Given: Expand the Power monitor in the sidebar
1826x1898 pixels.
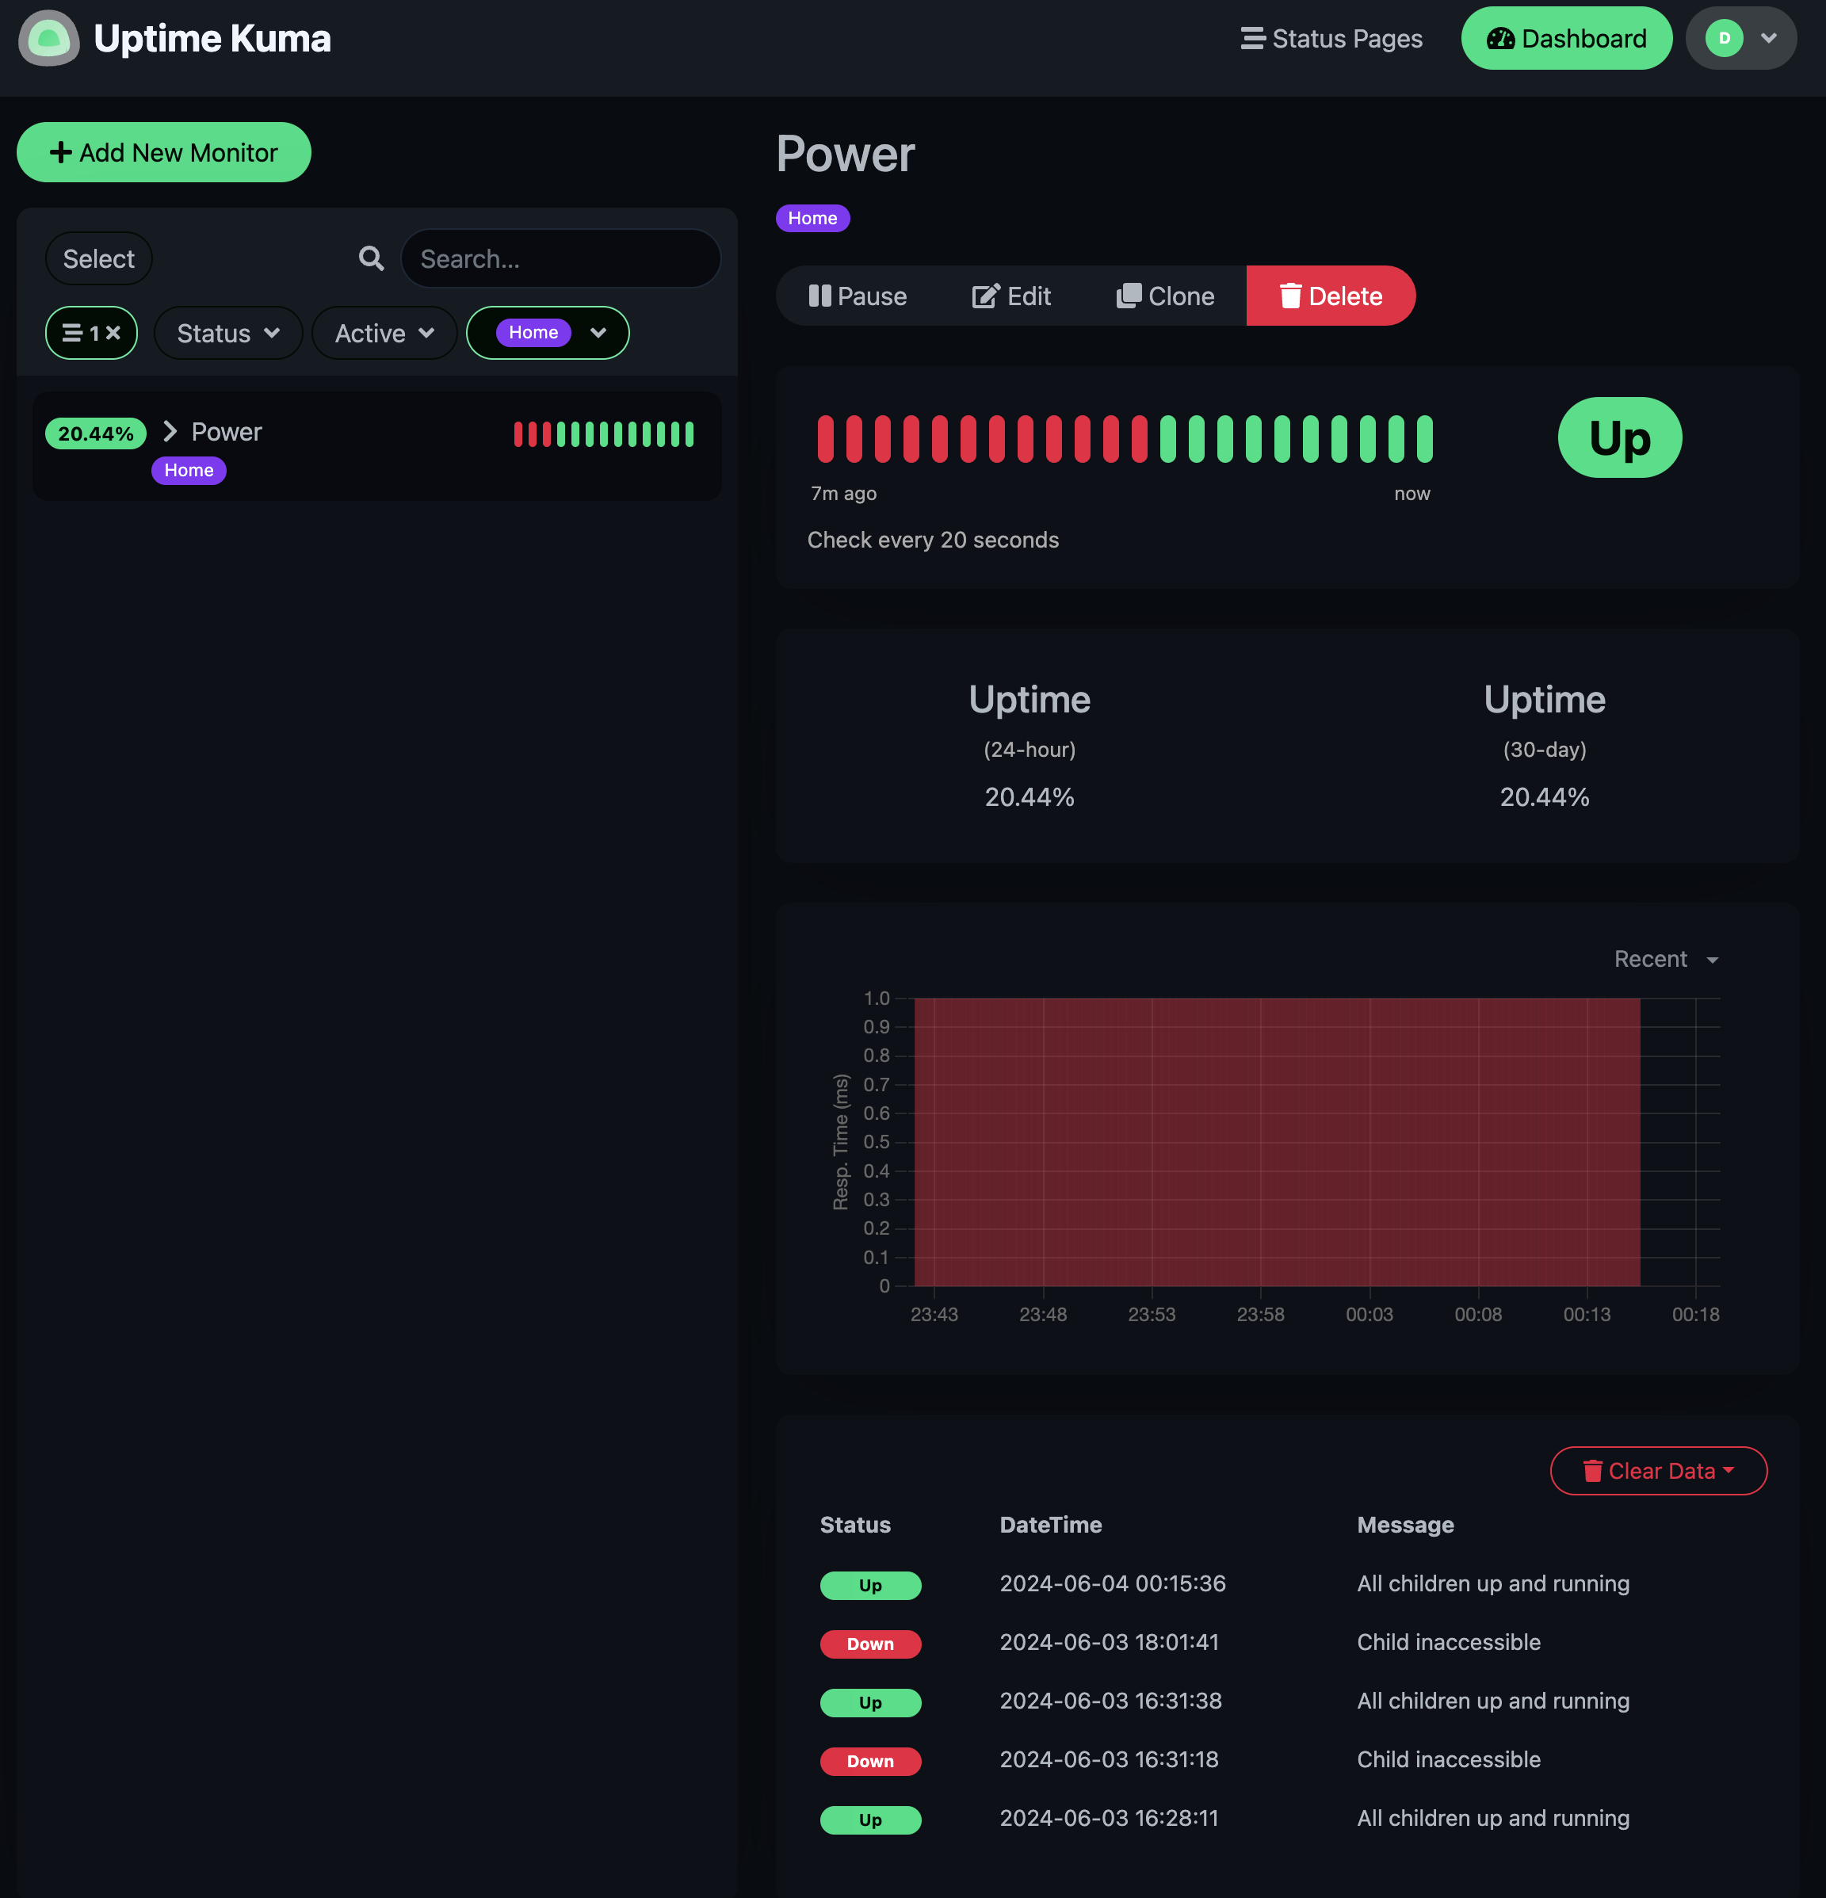Looking at the screenshot, I should tap(170, 431).
